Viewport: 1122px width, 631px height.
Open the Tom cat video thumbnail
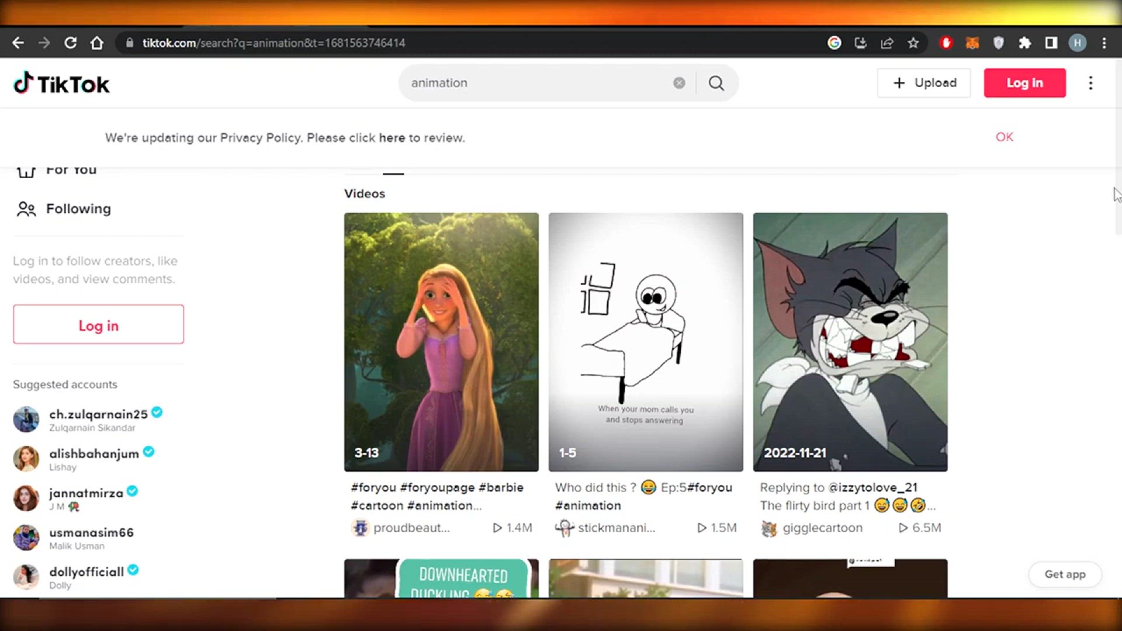click(x=850, y=342)
